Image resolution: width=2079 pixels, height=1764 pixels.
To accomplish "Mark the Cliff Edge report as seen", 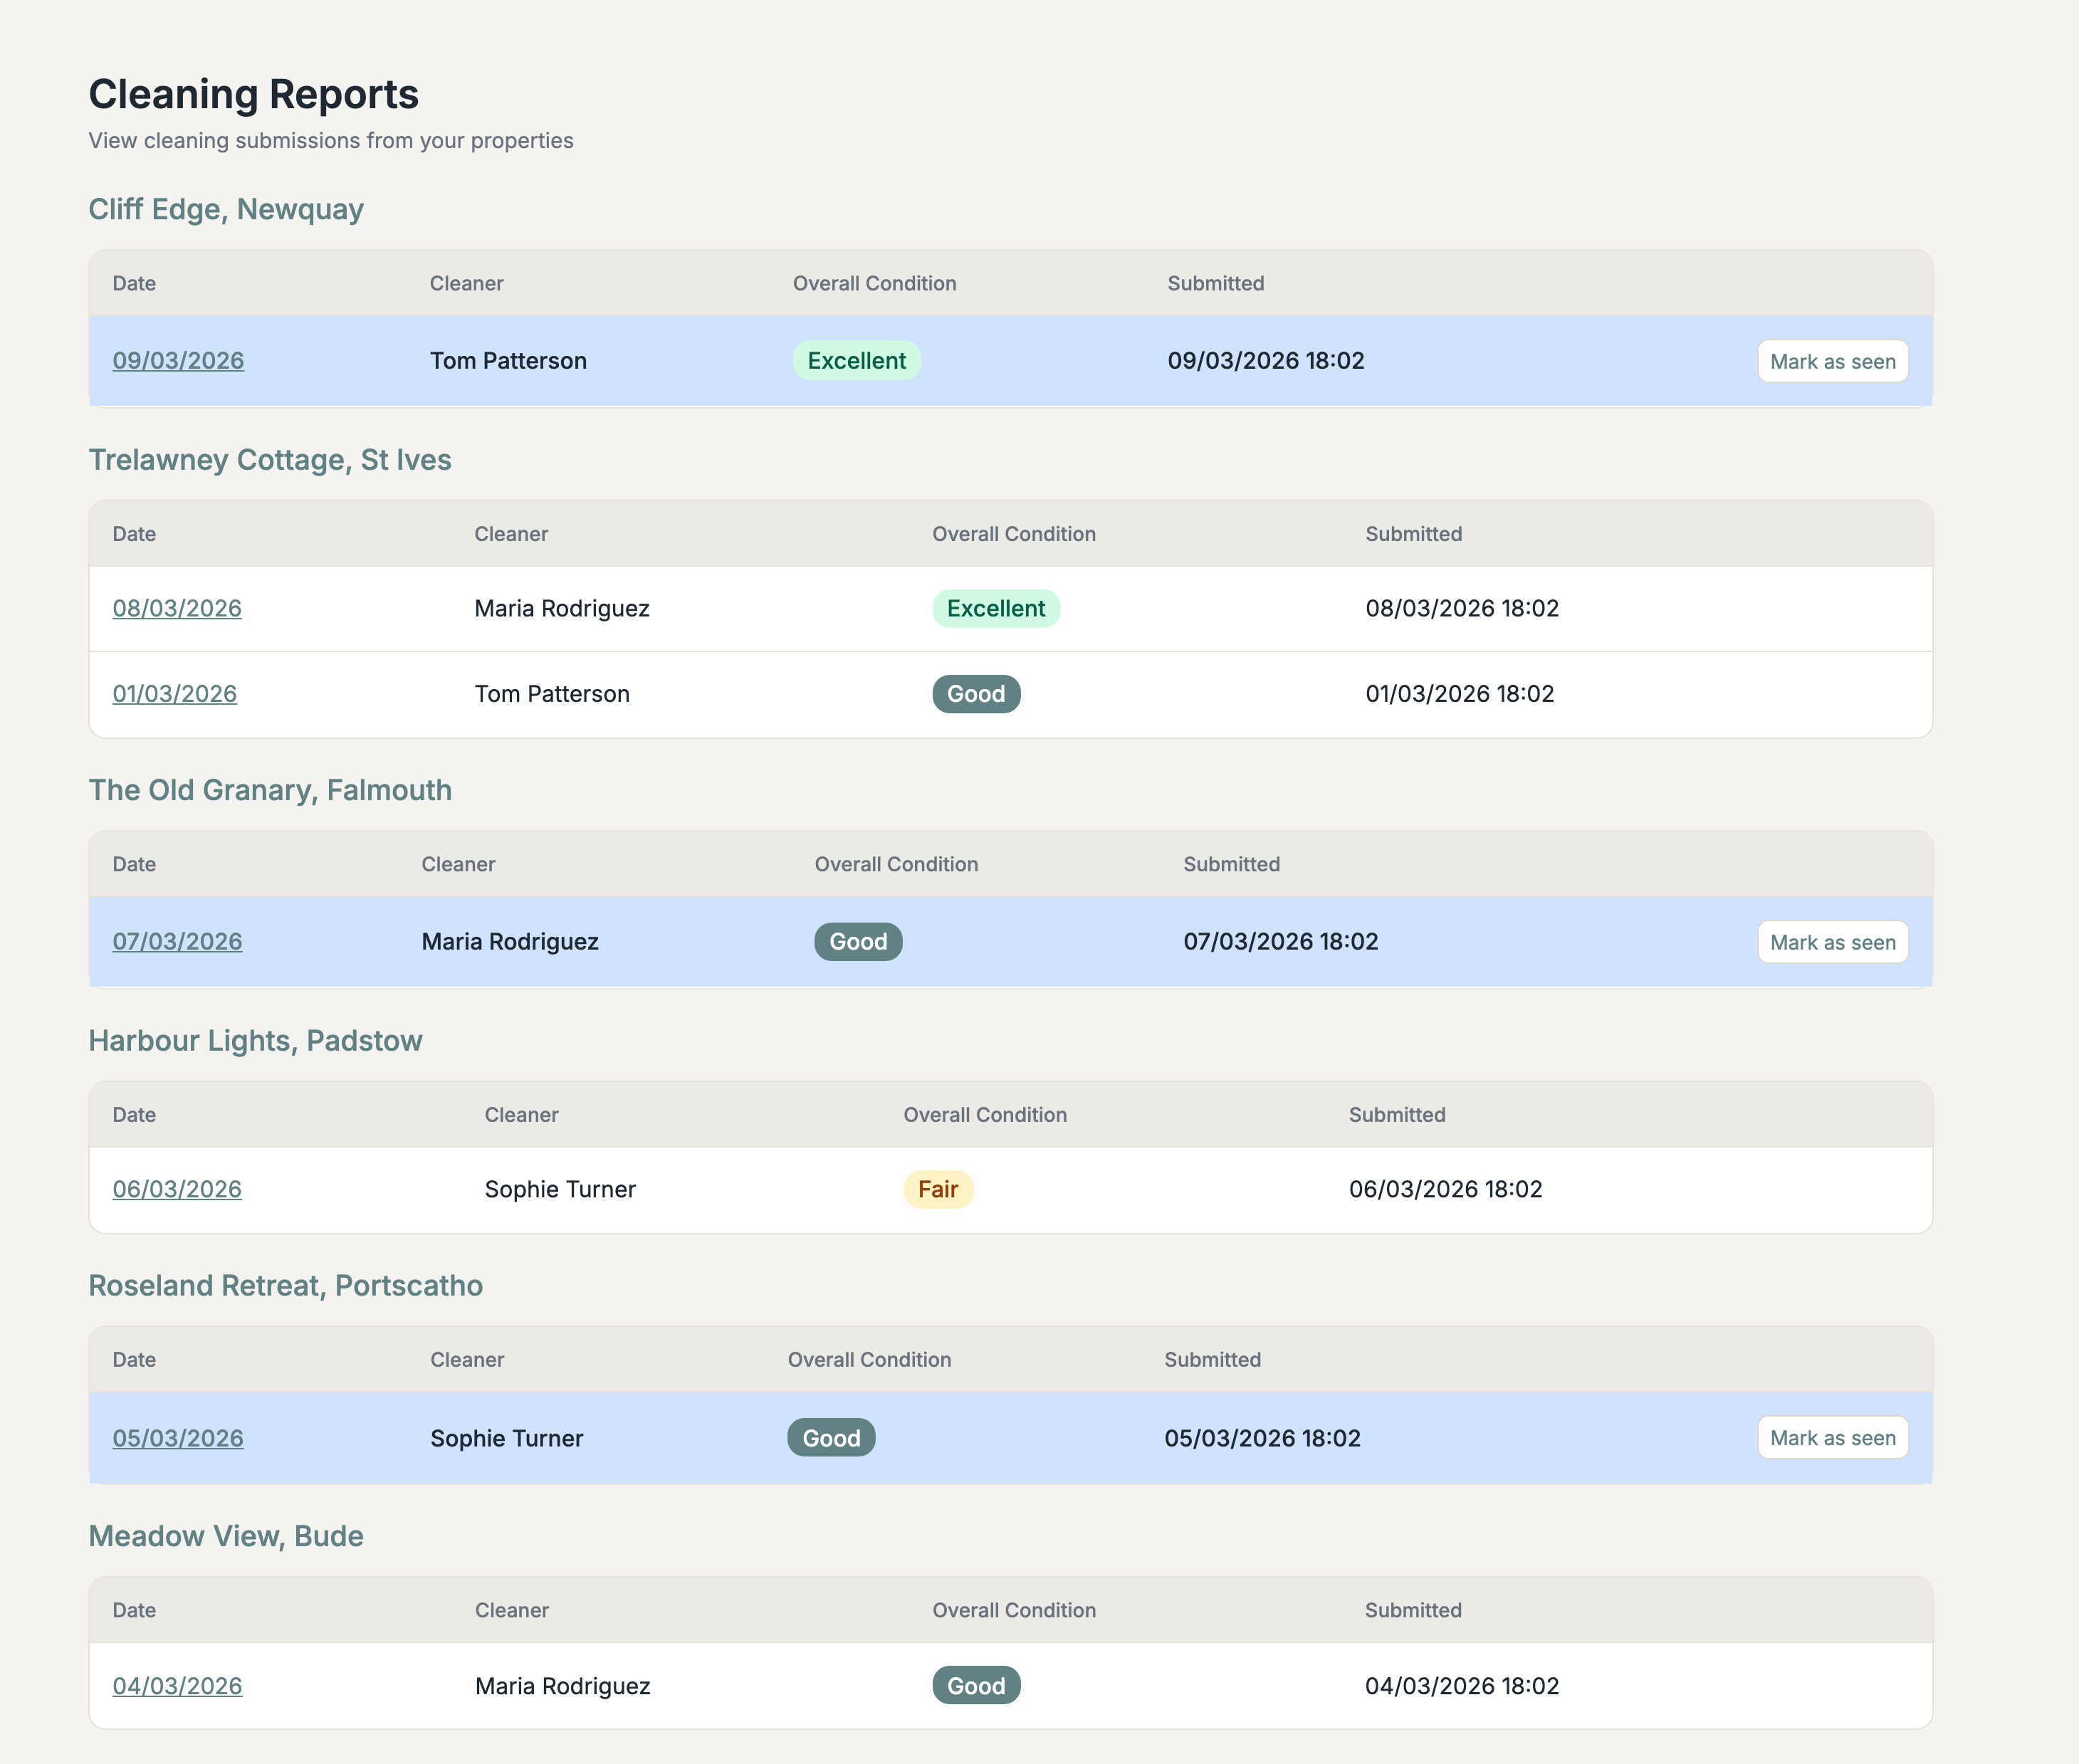I will 1831,361.
